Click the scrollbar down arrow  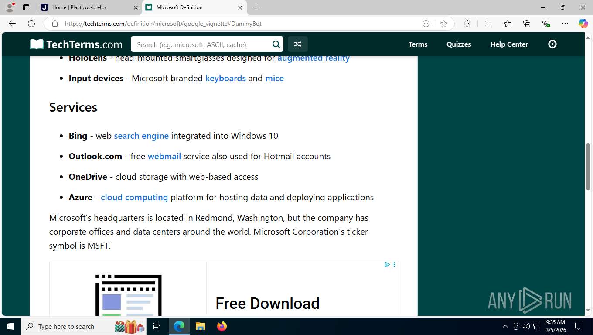[588, 310]
